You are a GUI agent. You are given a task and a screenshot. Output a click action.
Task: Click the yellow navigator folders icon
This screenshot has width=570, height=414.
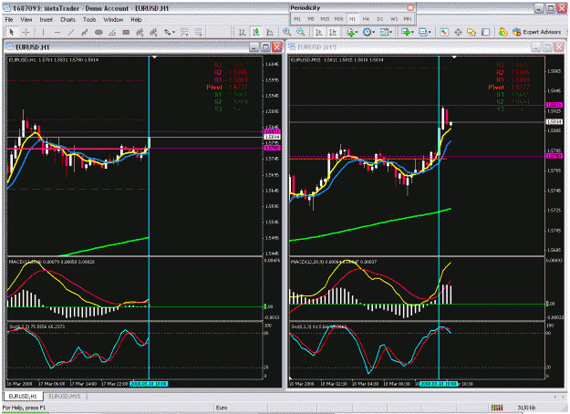click(x=472, y=32)
